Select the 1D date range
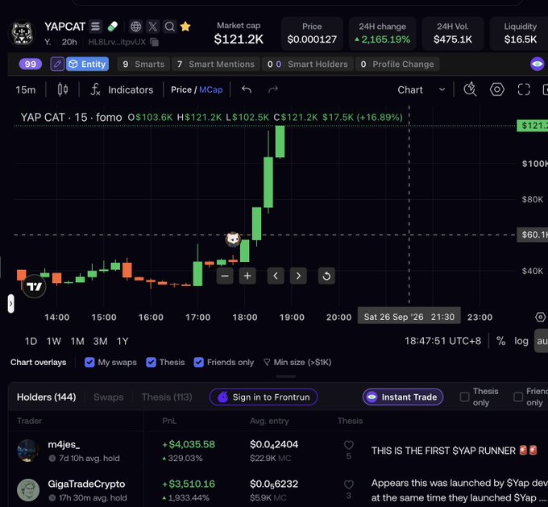Screen dimensions: 548x507 (x=31, y=341)
